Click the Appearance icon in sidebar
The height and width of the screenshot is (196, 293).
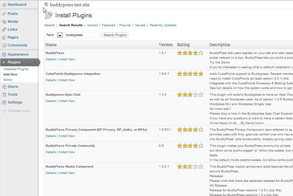[4, 54]
